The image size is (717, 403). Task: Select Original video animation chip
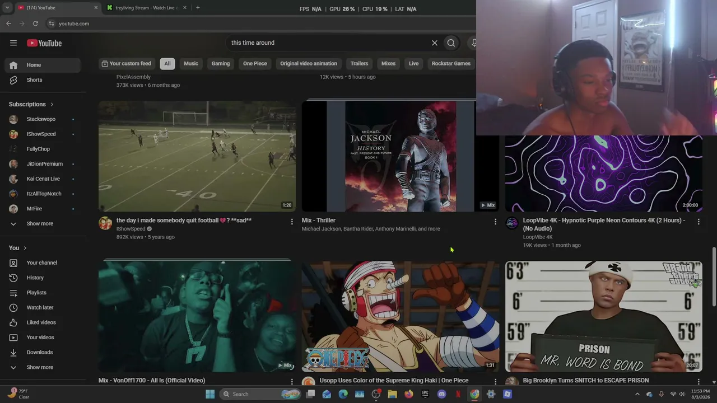coord(309,63)
